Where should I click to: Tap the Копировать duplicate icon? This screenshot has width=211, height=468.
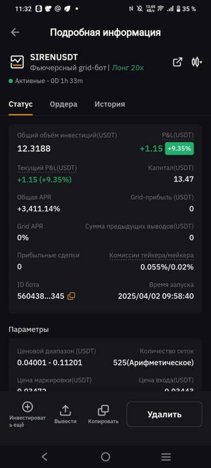pyautogui.click(x=103, y=410)
